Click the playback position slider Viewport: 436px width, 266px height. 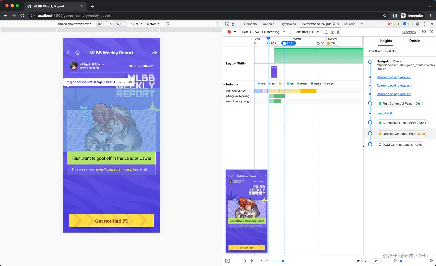pyautogui.click(x=312, y=261)
